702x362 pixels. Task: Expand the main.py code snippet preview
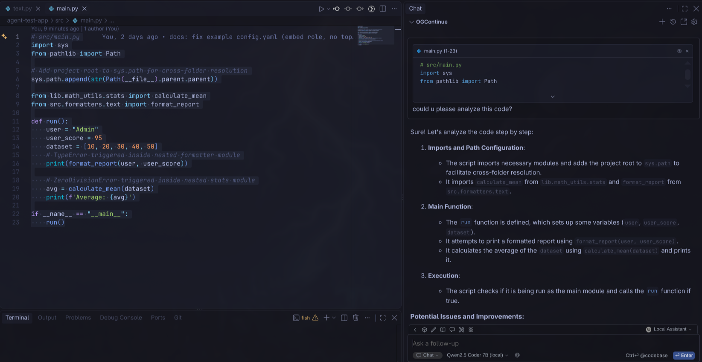pos(553,97)
